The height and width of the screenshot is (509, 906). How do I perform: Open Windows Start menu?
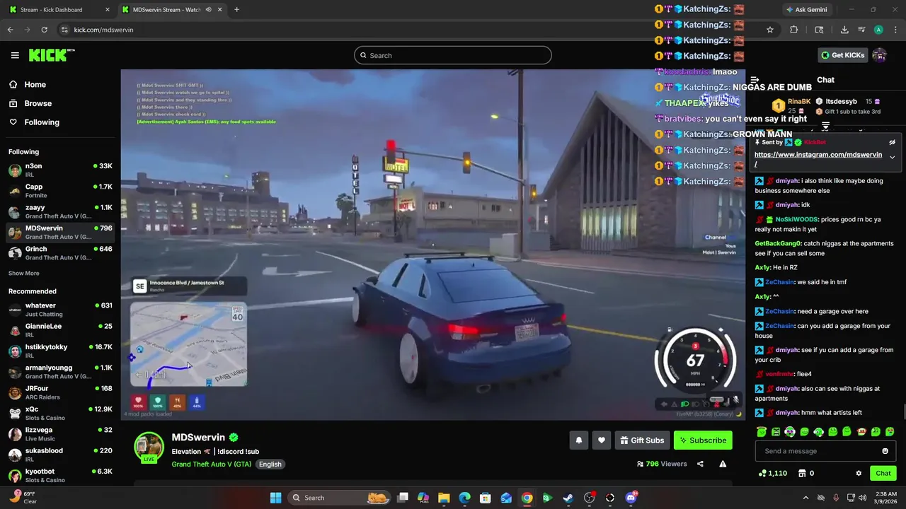275,498
